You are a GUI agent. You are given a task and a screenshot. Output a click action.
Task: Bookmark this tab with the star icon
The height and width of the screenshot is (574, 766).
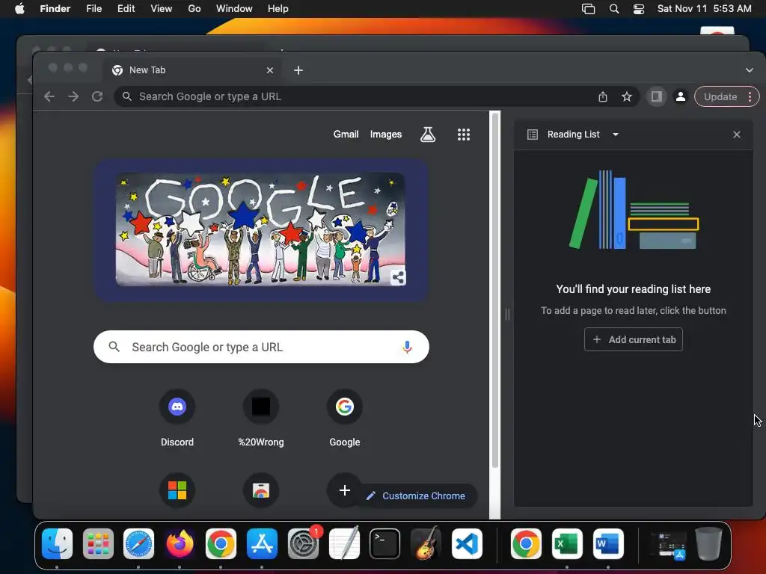[x=627, y=96]
